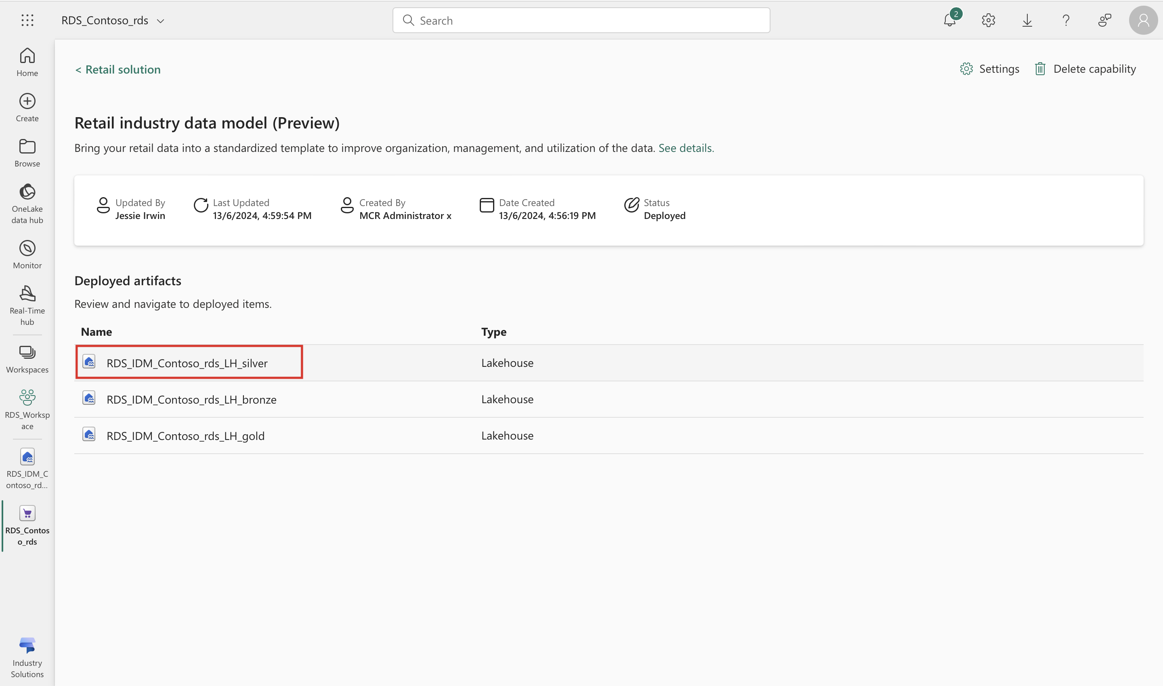
Task: Click the Deployed status value
Action: pyautogui.click(x=664, y=215)
